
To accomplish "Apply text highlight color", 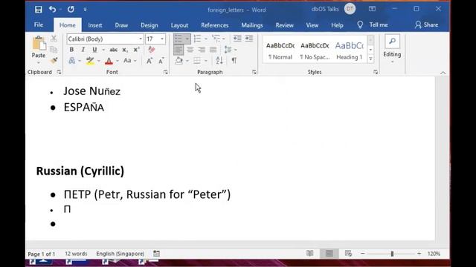I will (90, 61).
